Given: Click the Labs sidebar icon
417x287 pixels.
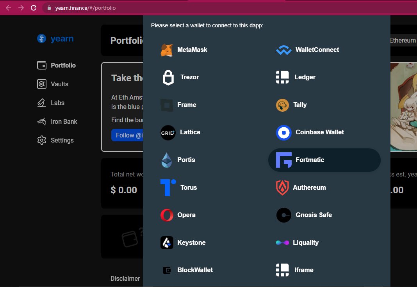Looking at the screenshot, I should [x=42, y=103].
